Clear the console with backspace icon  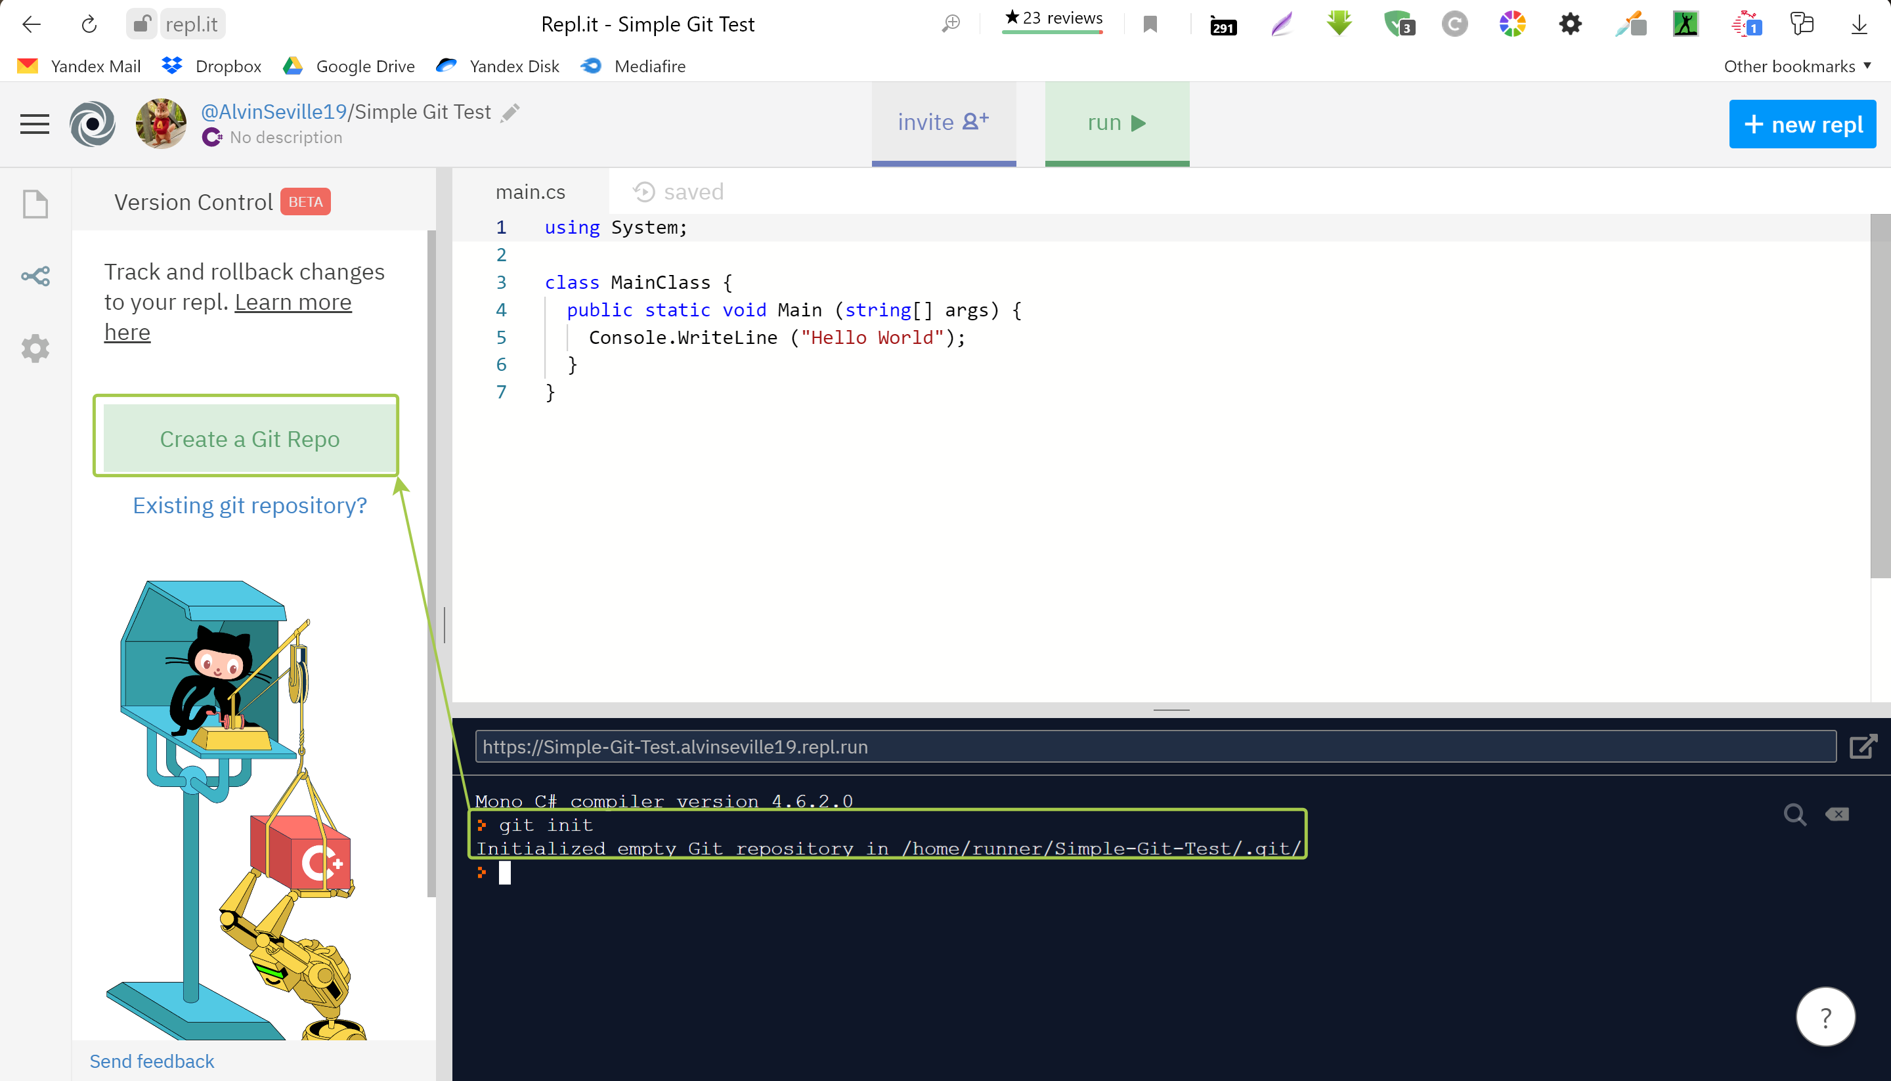coord(1837,815)
